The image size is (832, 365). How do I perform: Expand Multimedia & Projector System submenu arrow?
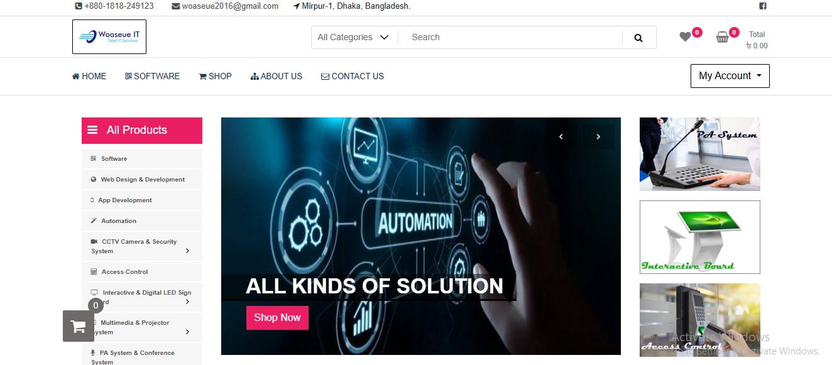(187, 332)
